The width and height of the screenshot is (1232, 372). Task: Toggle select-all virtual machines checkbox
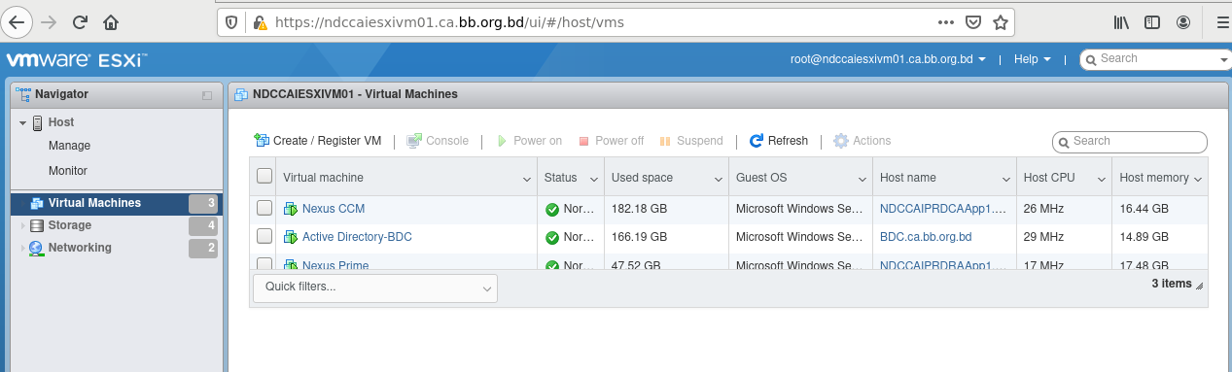point(264,177)
